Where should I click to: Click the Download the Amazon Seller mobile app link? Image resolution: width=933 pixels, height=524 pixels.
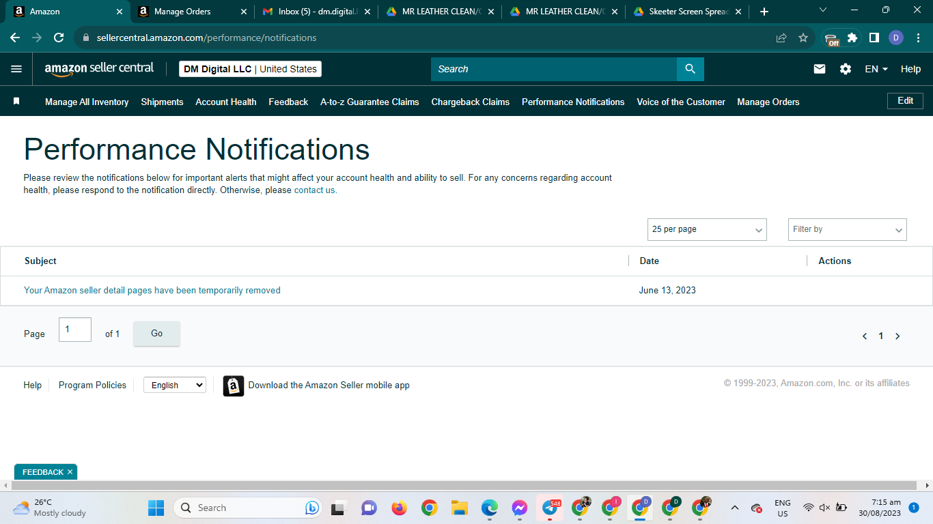point(329,385)
